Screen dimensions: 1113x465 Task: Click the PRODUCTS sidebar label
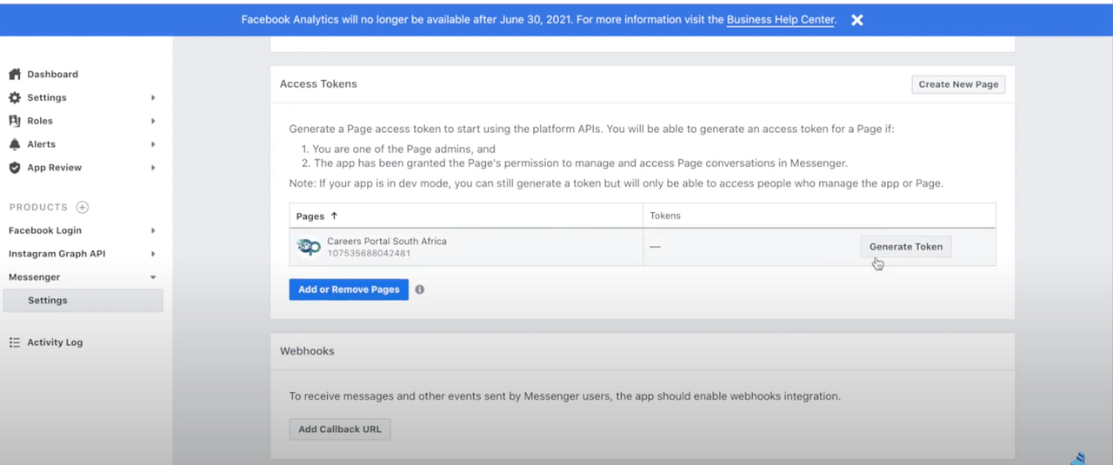(x=38, y=207)
